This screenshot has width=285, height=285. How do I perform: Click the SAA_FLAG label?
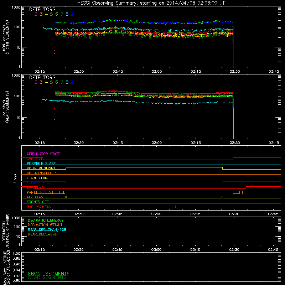pyautogui.click(x=35, y=188)
